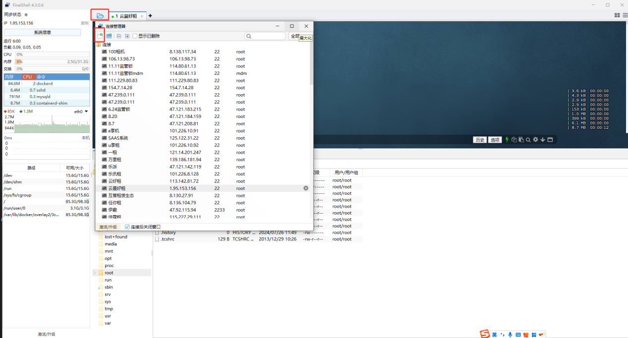Click 激活/升级 in connection manager
Image resolution: width=628 pixels, height=338 pixels.
108,227
